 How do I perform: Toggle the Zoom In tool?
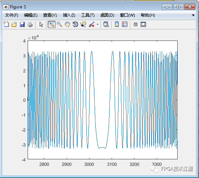point(51,24)
